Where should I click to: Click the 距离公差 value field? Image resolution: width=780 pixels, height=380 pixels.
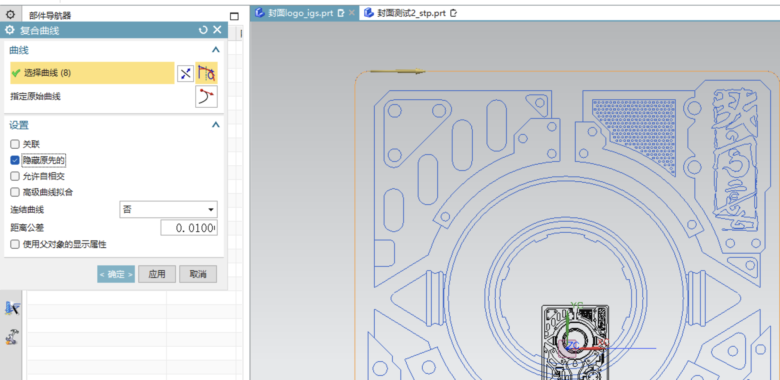[x=189, y=228]
